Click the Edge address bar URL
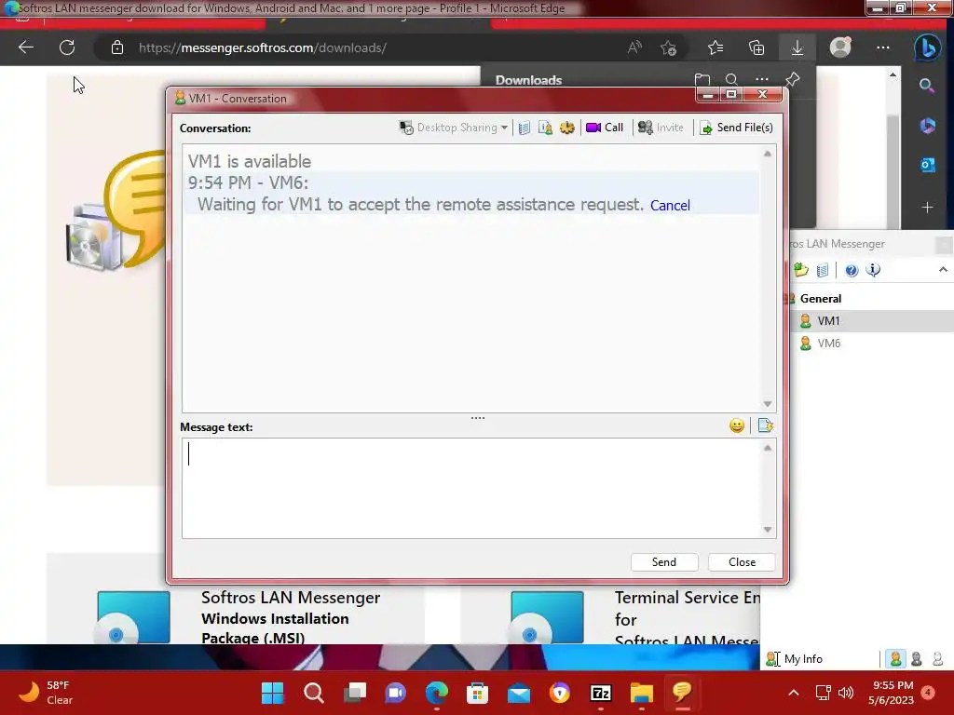The image size is (954, 715). coord(262,48)
